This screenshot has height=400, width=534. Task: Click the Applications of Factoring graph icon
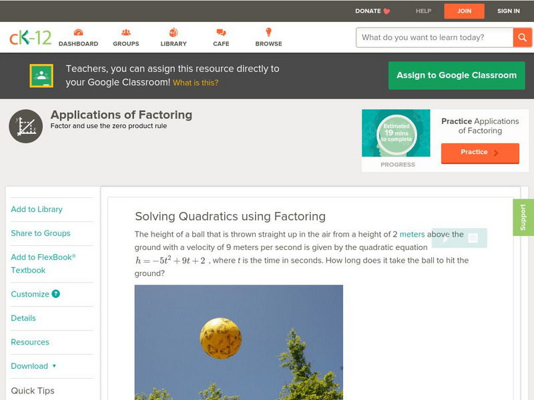coord(26,126)
